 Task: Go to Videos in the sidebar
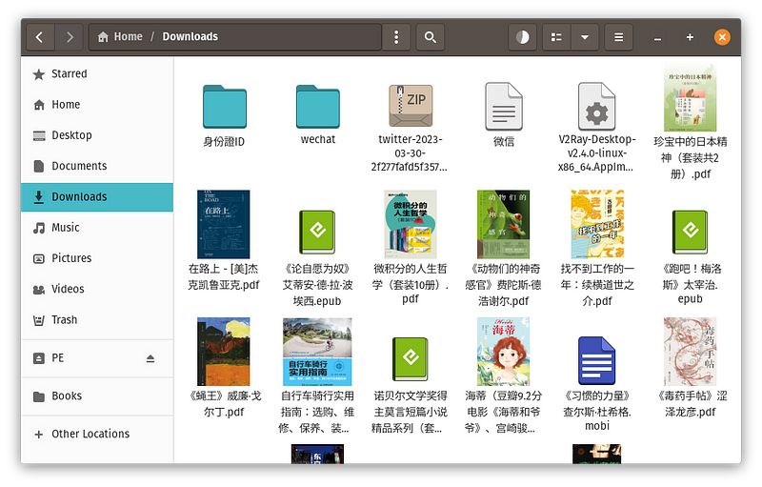(x=97, y=289)
